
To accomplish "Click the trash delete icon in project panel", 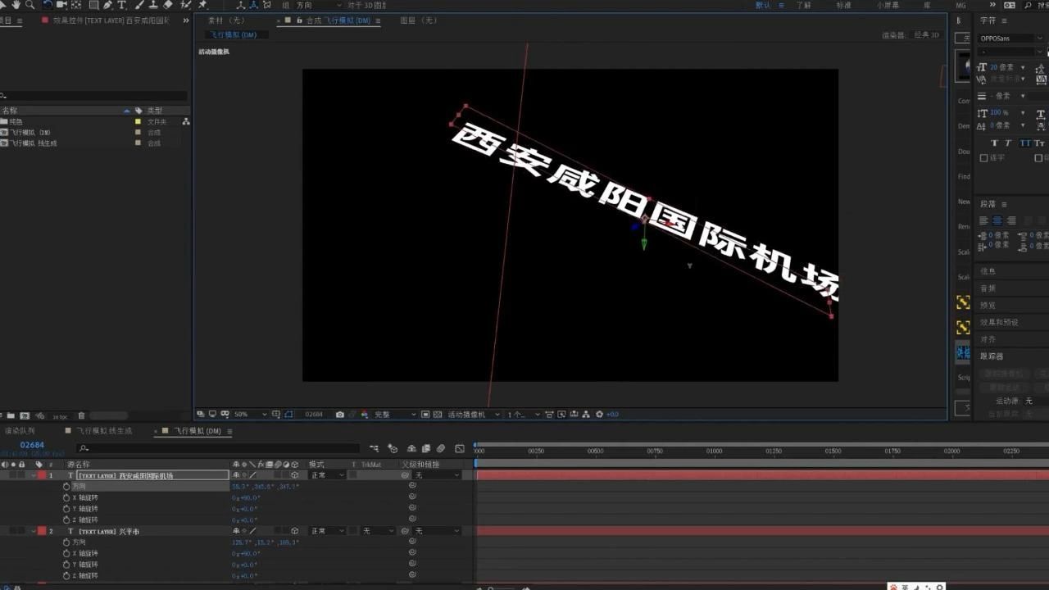I will [81, 415].
